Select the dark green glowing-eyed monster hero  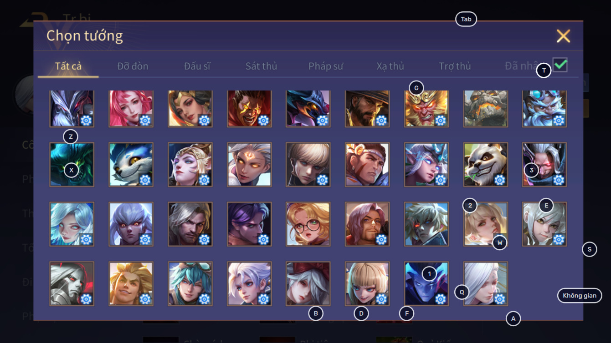(72, 164)
